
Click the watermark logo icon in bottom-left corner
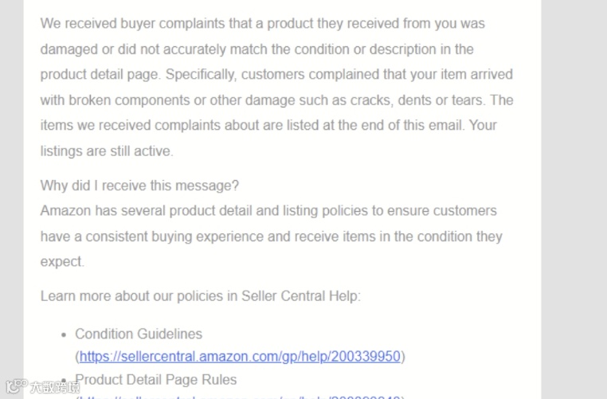16,386
